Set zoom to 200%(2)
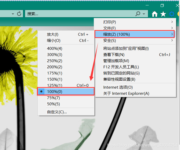180x150 pixels. 66,67
